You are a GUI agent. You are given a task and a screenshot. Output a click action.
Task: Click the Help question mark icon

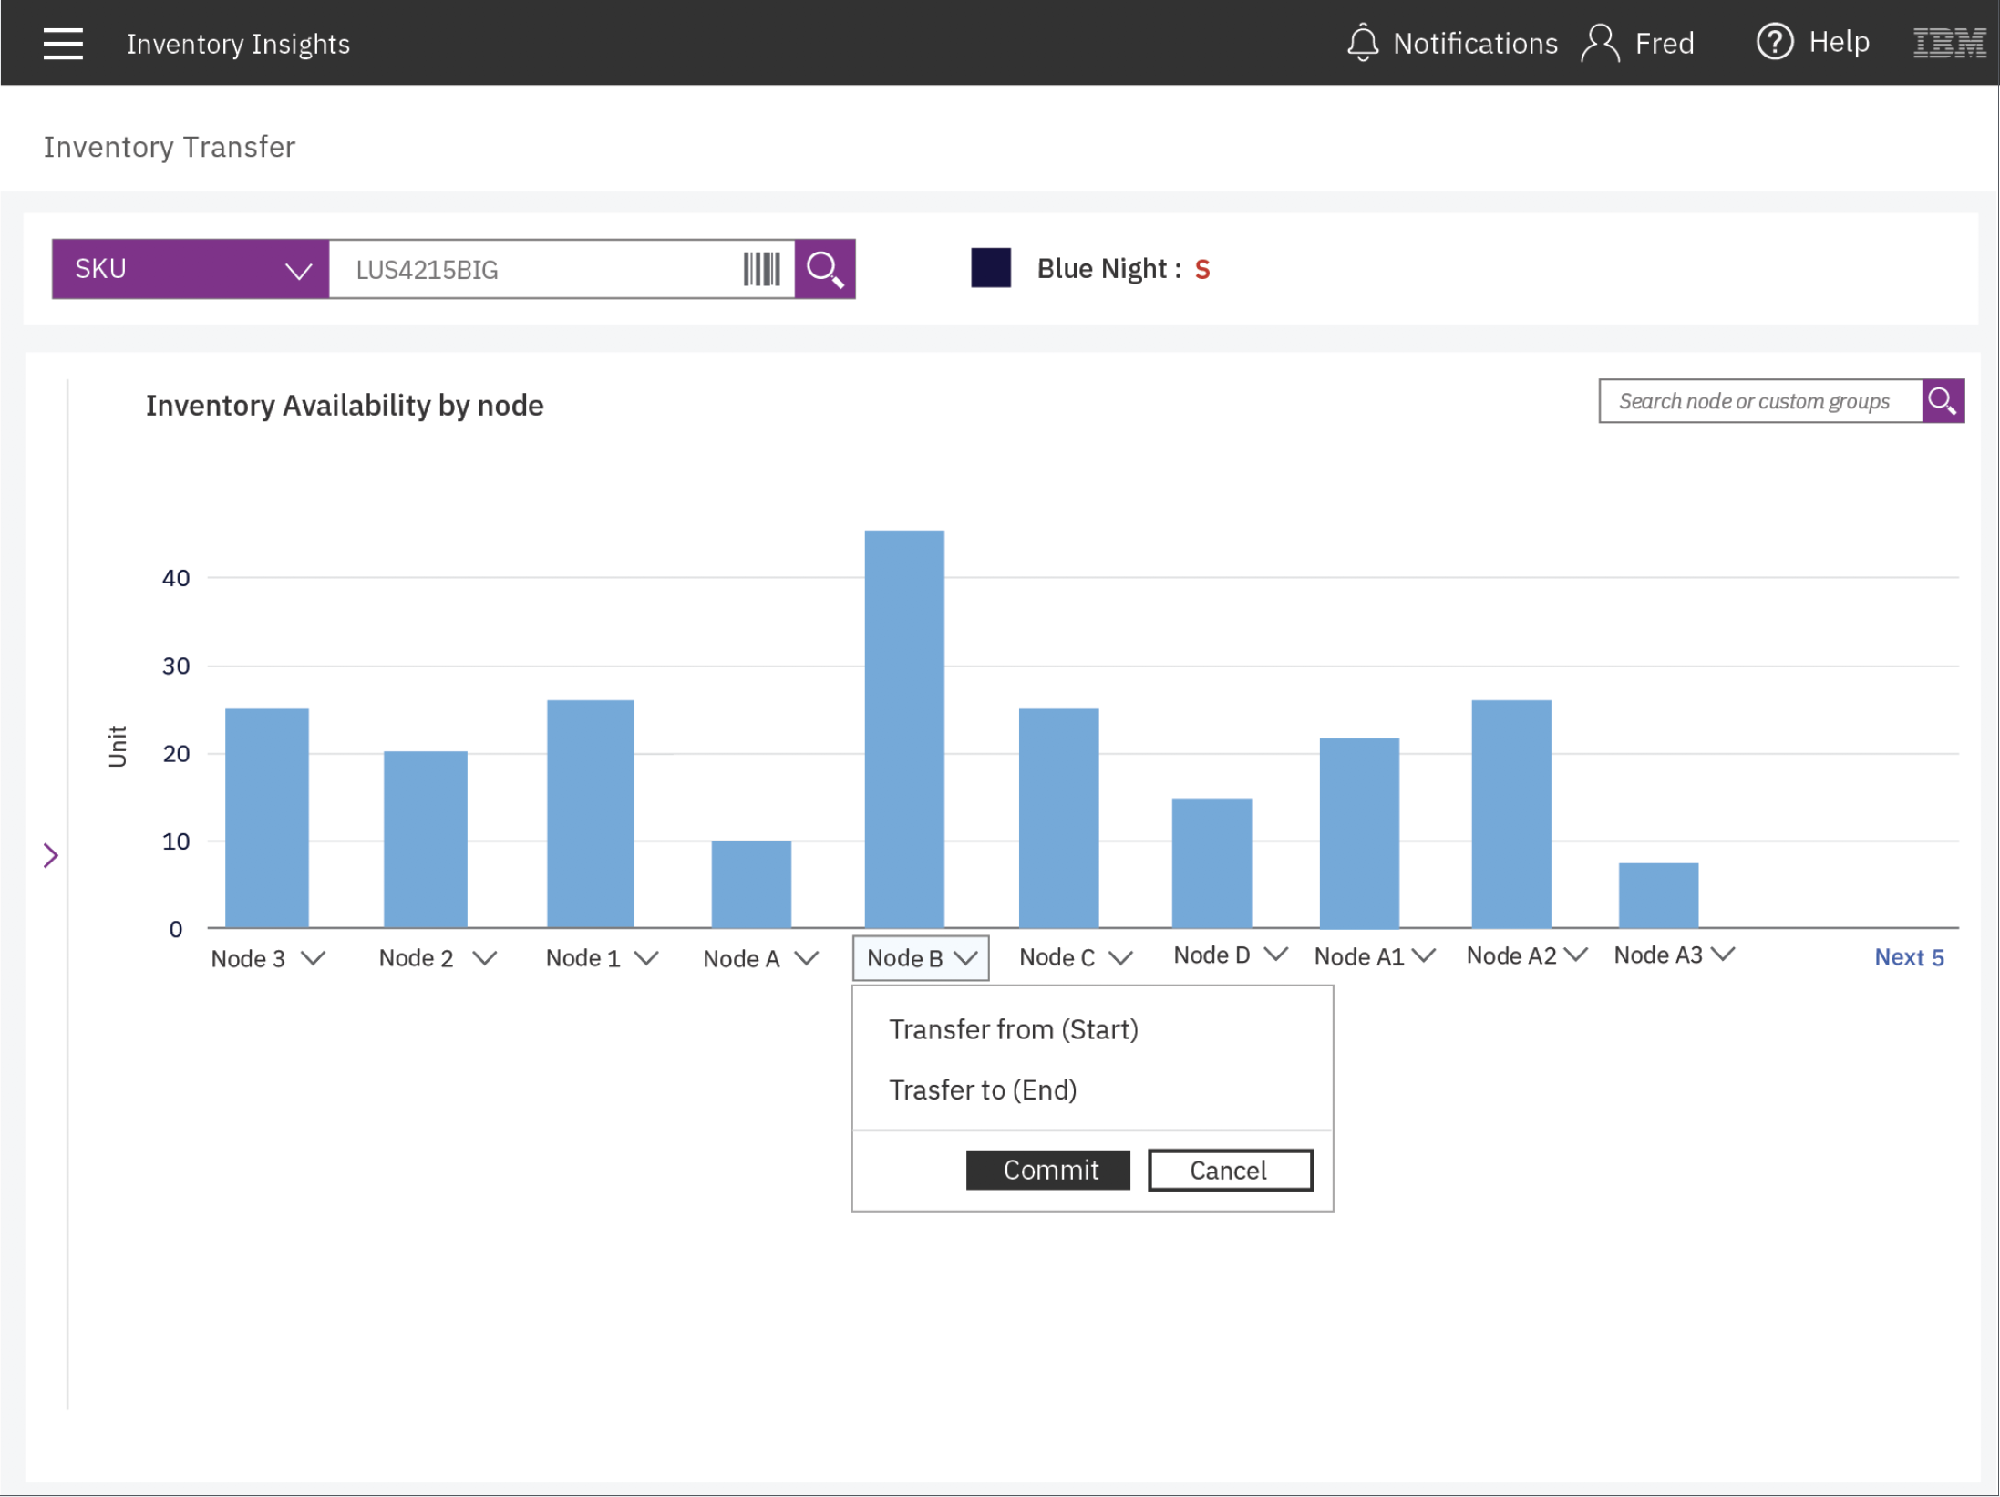(1774, 42)
